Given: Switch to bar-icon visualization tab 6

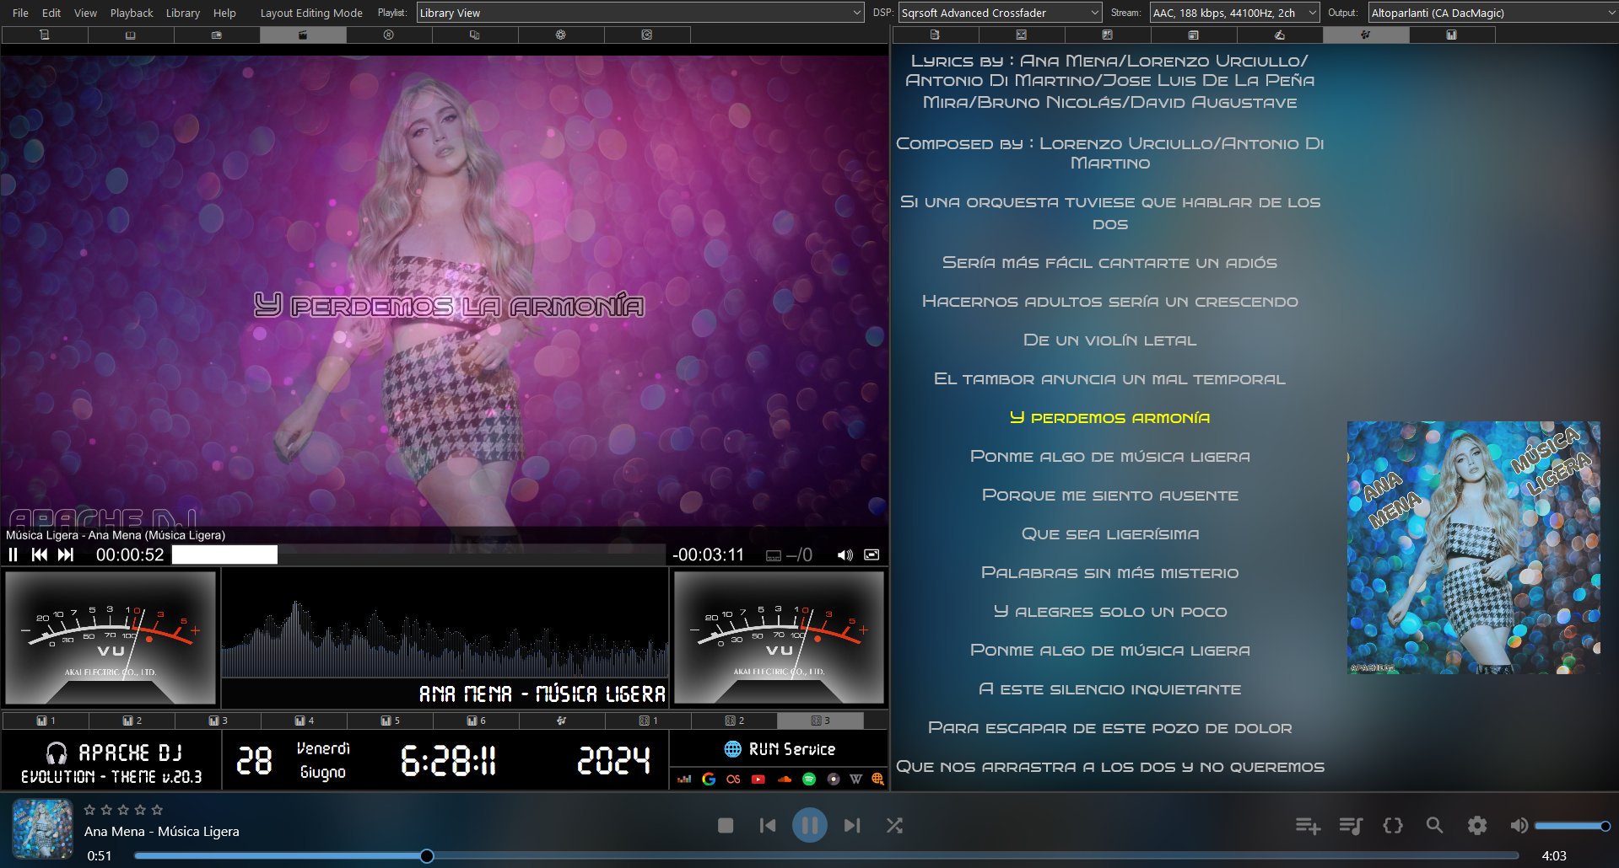Looking at the screenshot, I should coord(476,721).
